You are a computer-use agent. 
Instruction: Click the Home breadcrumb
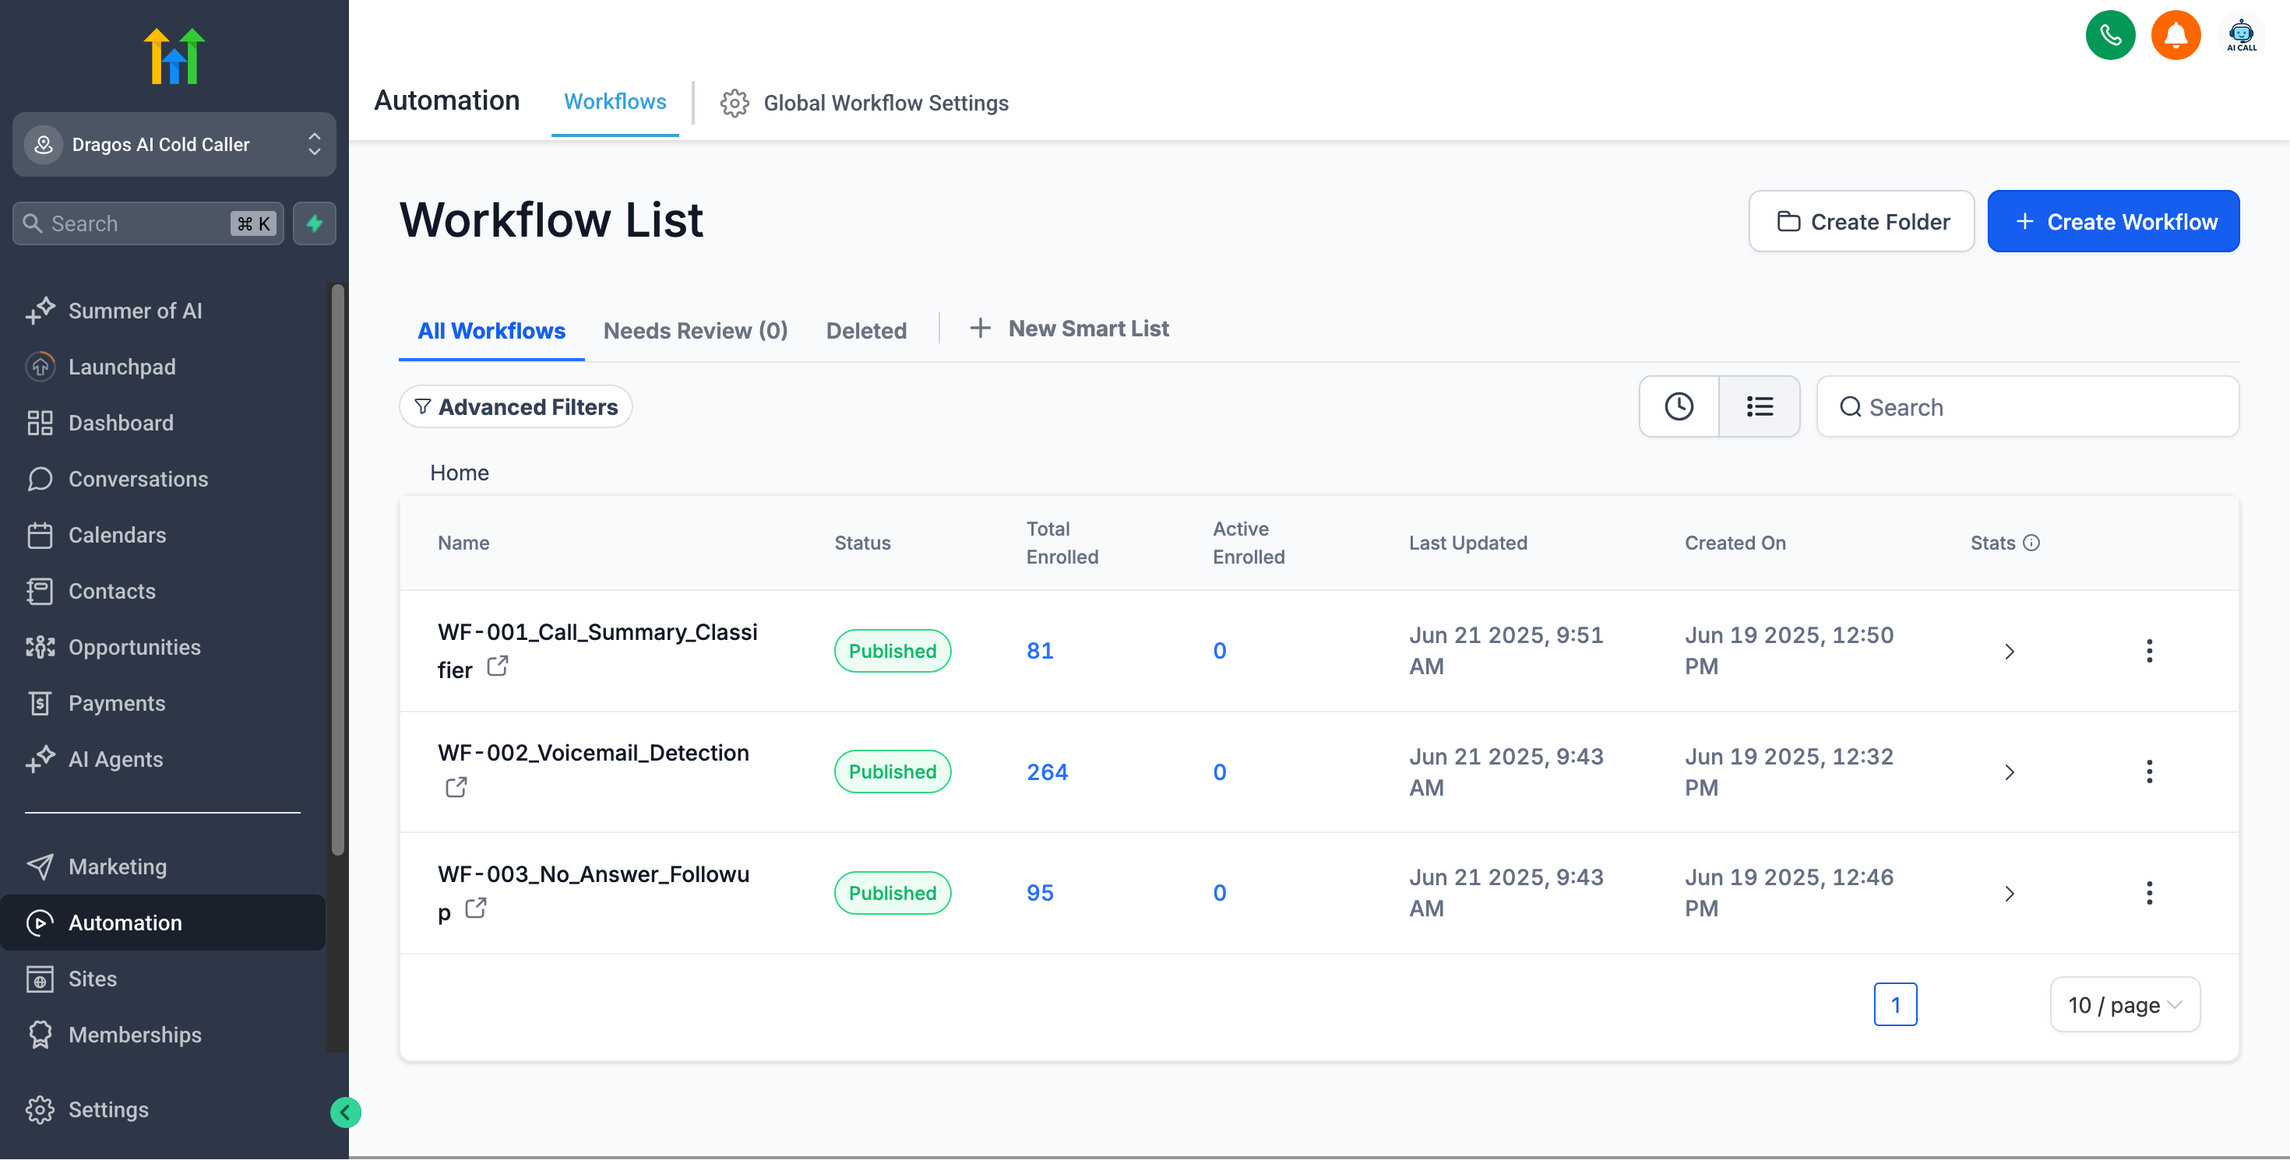pyautogui.click(x=460, y=473)
